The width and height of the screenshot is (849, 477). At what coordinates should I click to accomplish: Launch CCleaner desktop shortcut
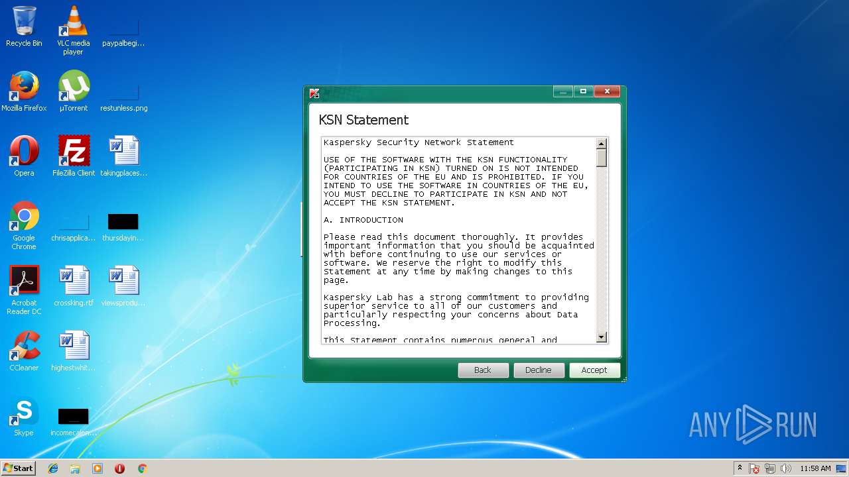tap(24, 351)
